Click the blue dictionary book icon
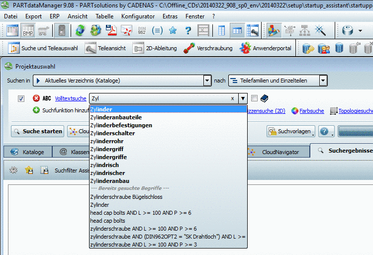Image resolution: width=373 pixels, height=255 pixels. (264, 98)
